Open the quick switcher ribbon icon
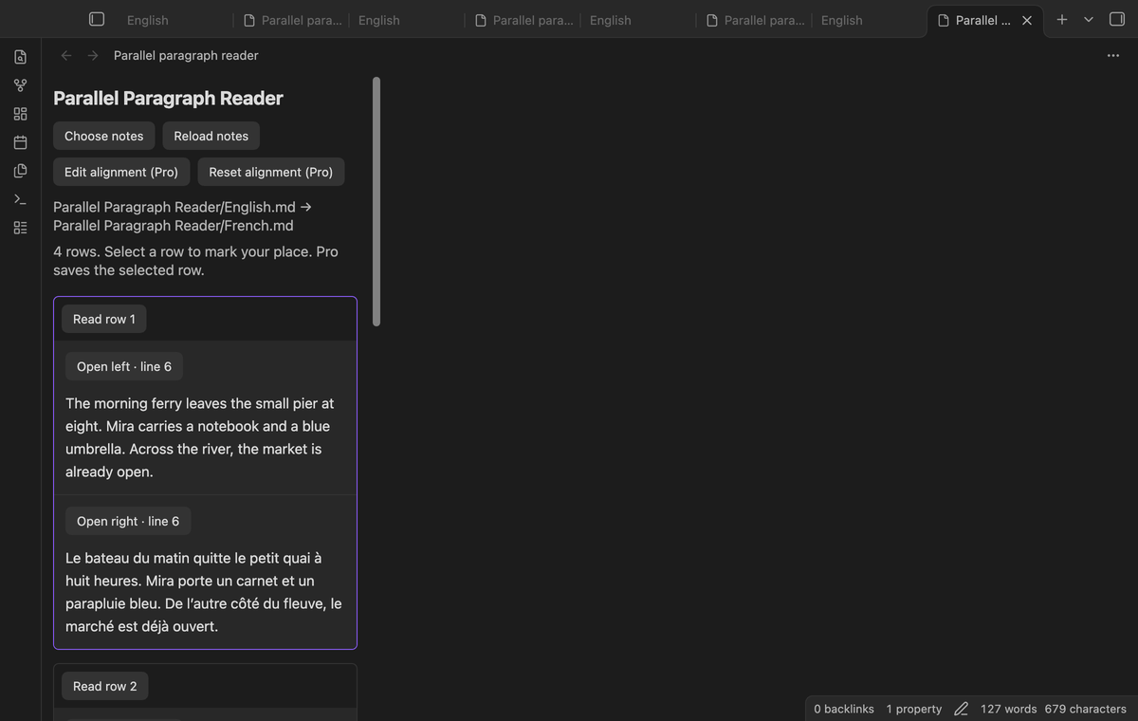The width and height of the screenshot is (1138, 721). [20, 57]
